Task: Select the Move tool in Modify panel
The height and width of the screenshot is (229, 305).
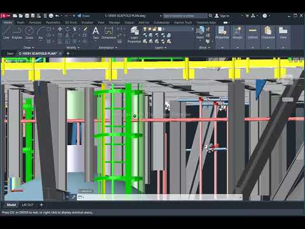Action: tap(60, 29)
